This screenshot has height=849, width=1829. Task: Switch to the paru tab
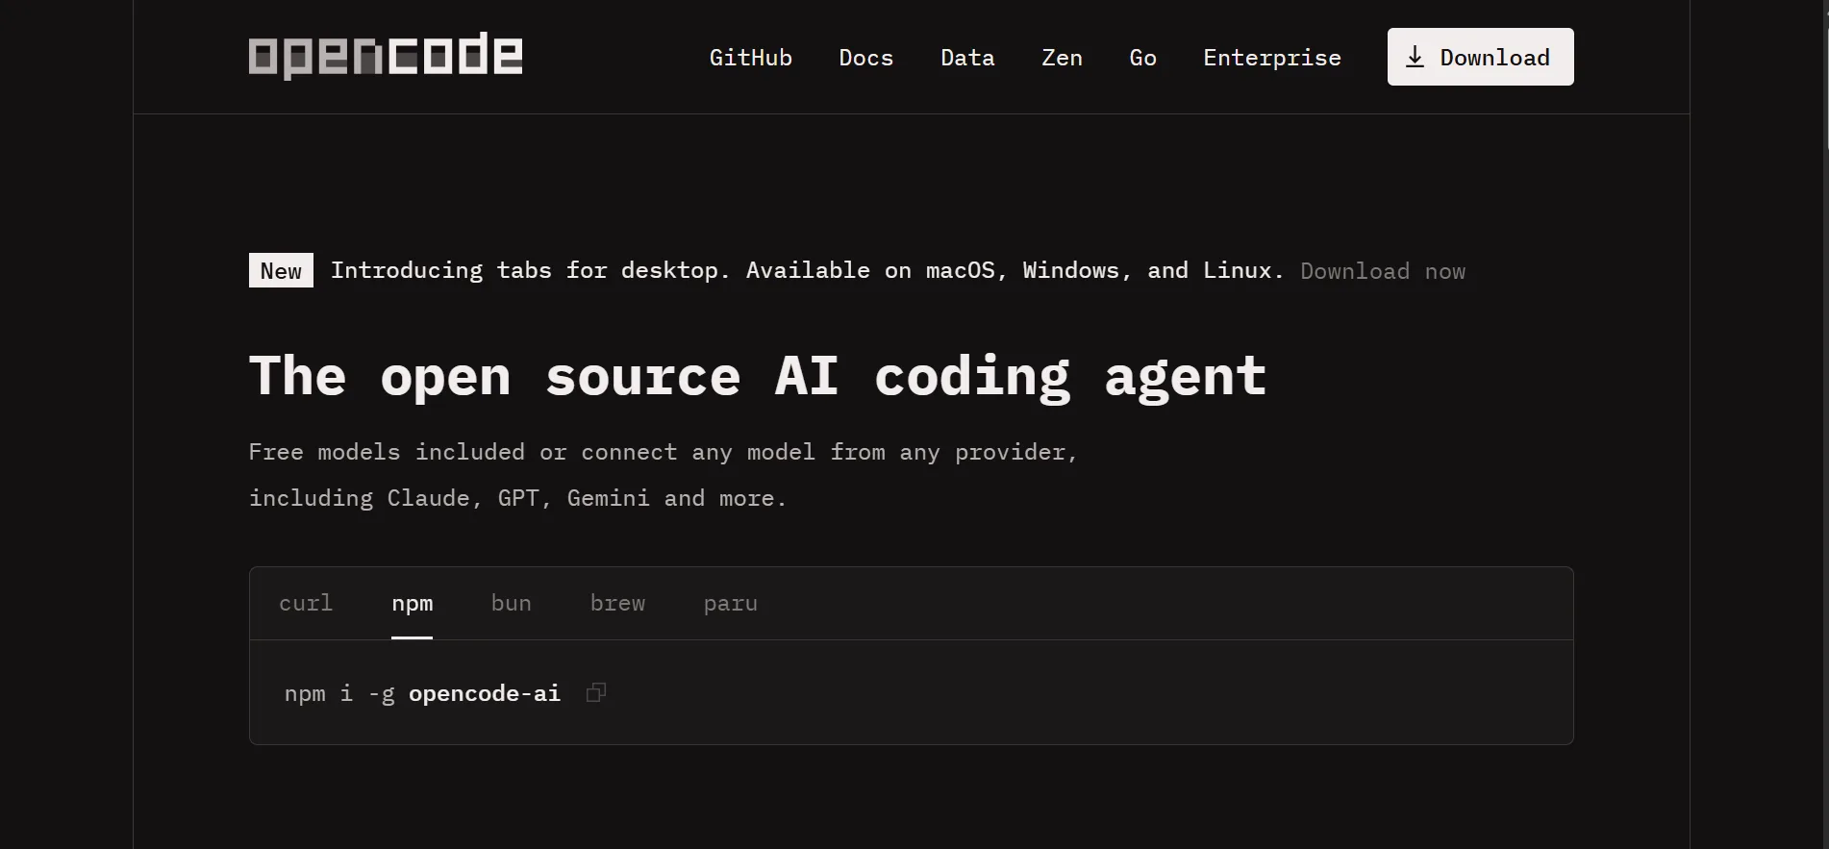point(731,603)
